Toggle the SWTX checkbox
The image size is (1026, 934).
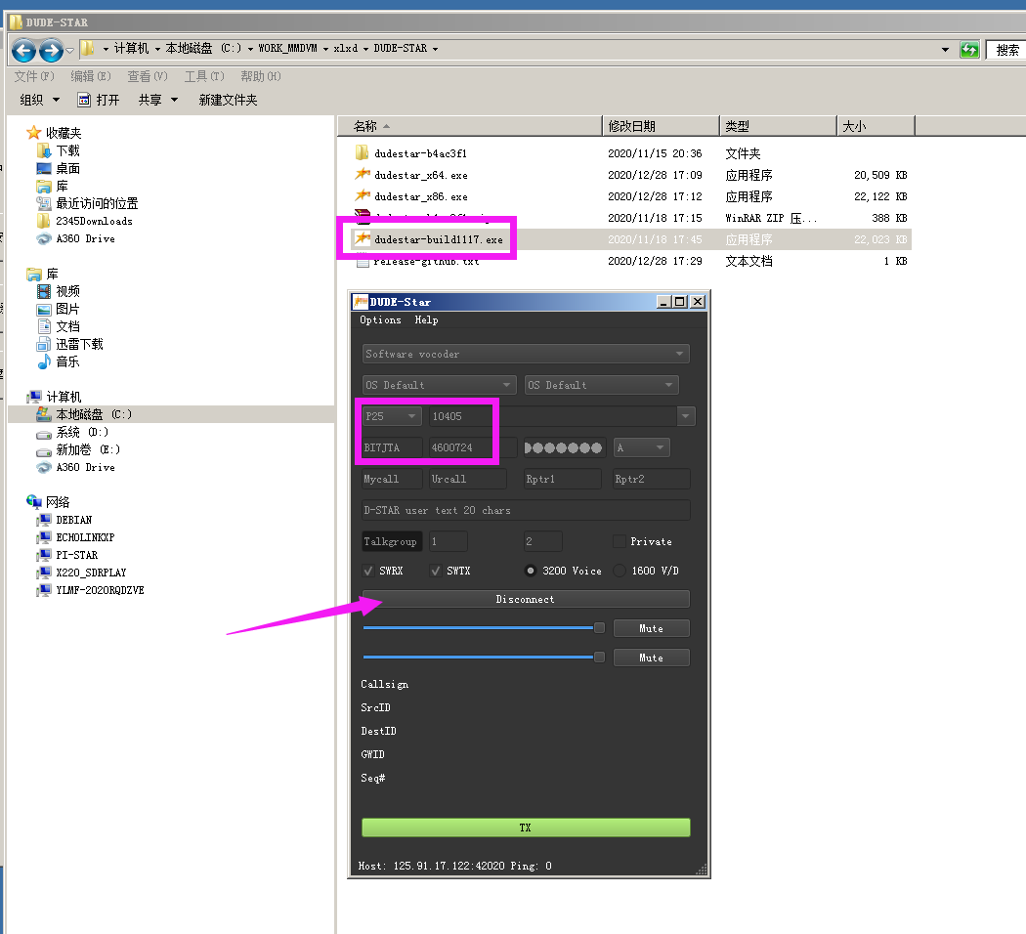[435, 571]
